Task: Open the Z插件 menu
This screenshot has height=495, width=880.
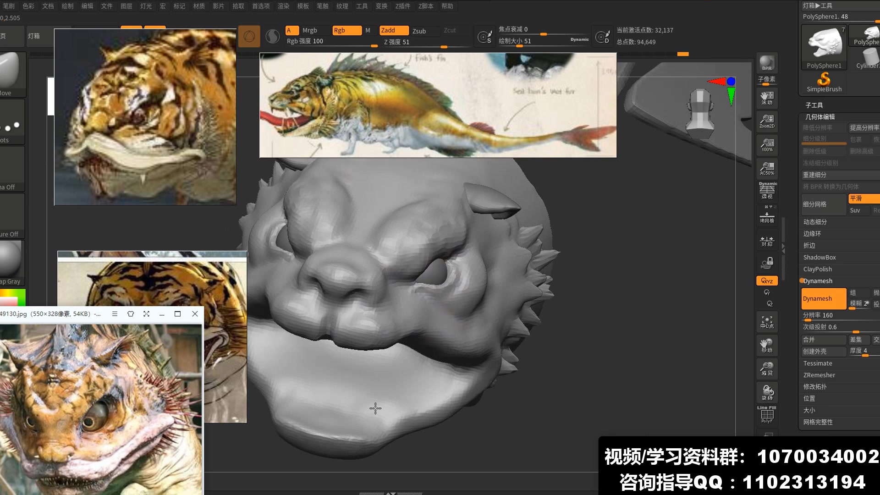Action: click(x=402, y=6)
